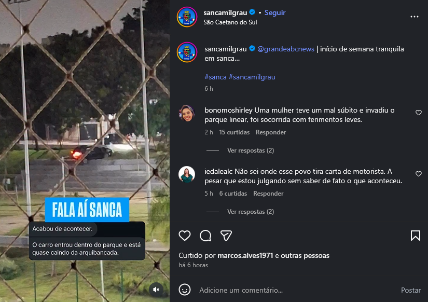The width and height of the screenshot is (428, 302).
Task: Open the #sanca hashtag
Action: pos(216,77)
